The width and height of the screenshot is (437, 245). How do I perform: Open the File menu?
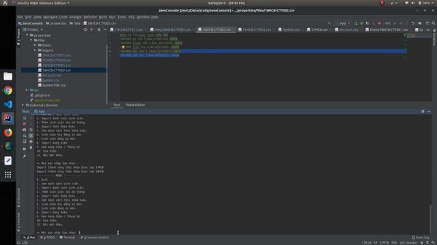point(20,17)
